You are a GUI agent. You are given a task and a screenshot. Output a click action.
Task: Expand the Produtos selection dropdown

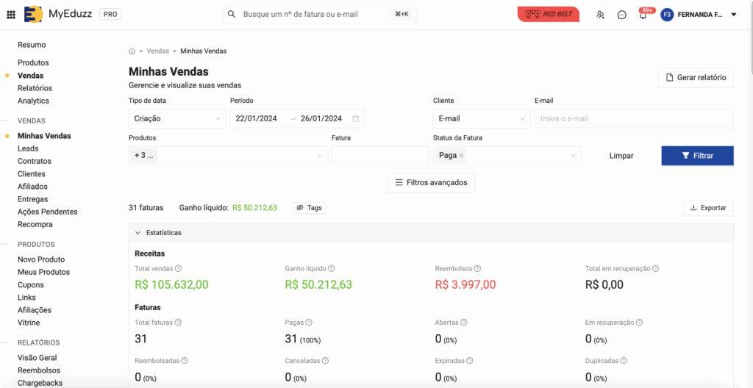228,156
